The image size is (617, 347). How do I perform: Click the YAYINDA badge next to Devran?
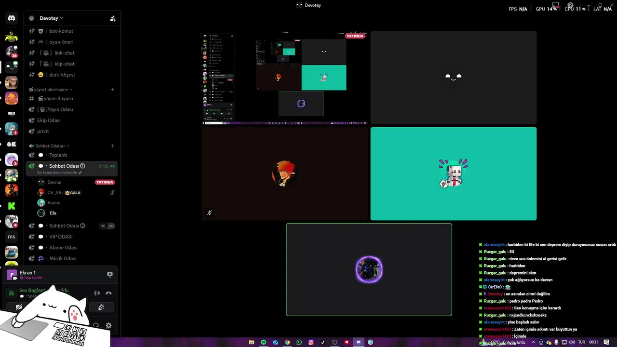105,182
